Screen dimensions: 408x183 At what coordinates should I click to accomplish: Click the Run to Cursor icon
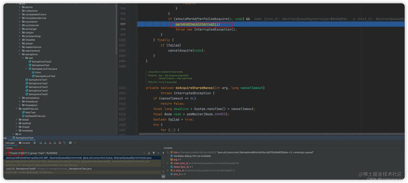click(64, 143)
